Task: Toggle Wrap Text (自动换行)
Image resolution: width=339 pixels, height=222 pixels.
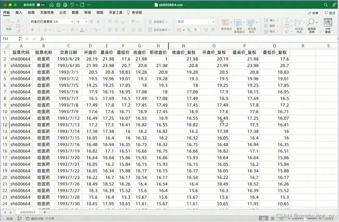Action: 158,22
